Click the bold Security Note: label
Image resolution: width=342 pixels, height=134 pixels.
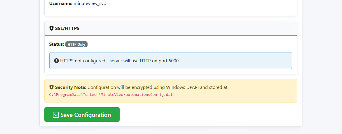(71, 87)
